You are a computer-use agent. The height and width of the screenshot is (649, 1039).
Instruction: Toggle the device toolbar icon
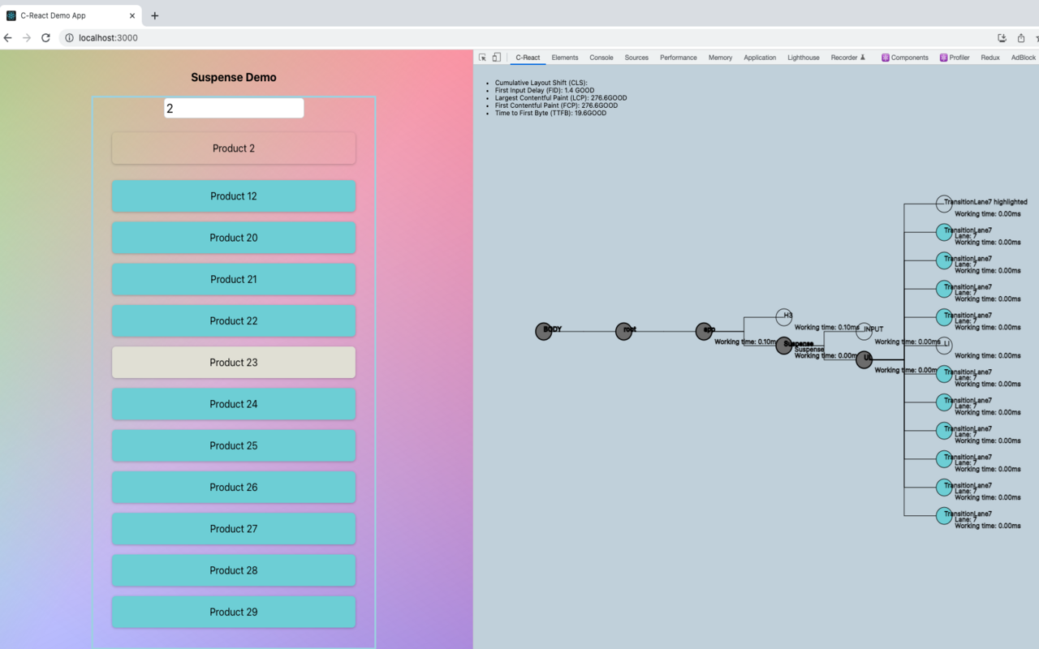click(497, 58)
